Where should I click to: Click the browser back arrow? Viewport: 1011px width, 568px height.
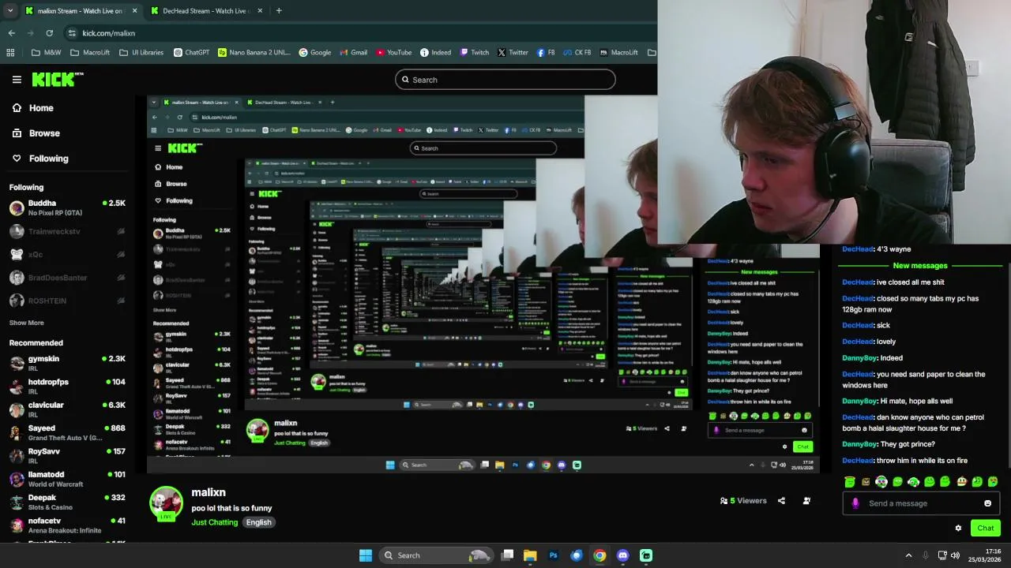click(11, 33)
